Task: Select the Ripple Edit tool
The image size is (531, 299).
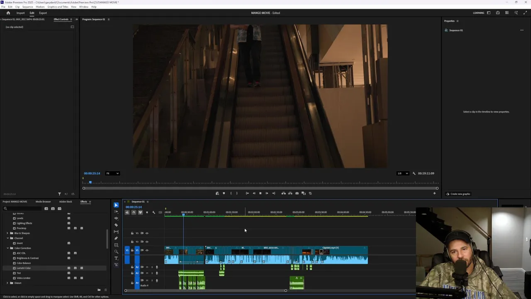Action: tap(116, 218)
